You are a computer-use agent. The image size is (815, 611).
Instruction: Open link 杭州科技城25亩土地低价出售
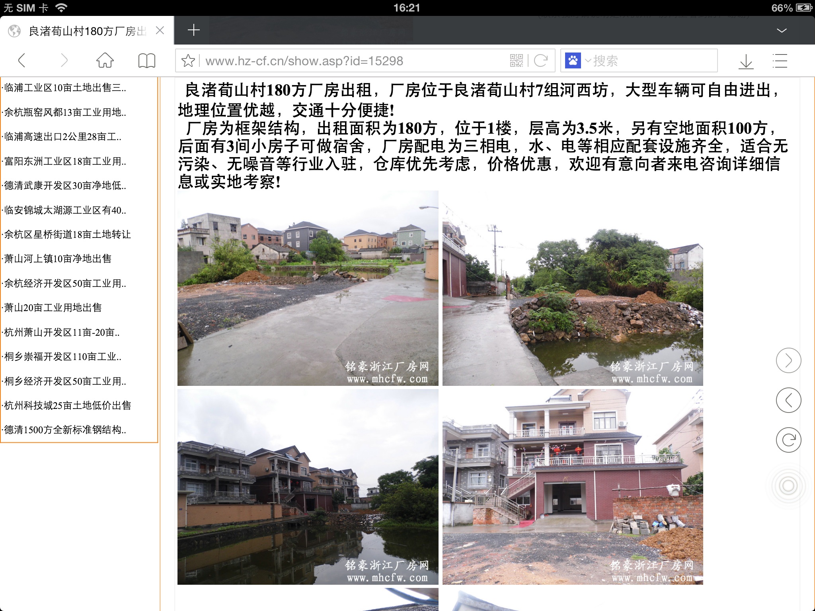point(67,406)
